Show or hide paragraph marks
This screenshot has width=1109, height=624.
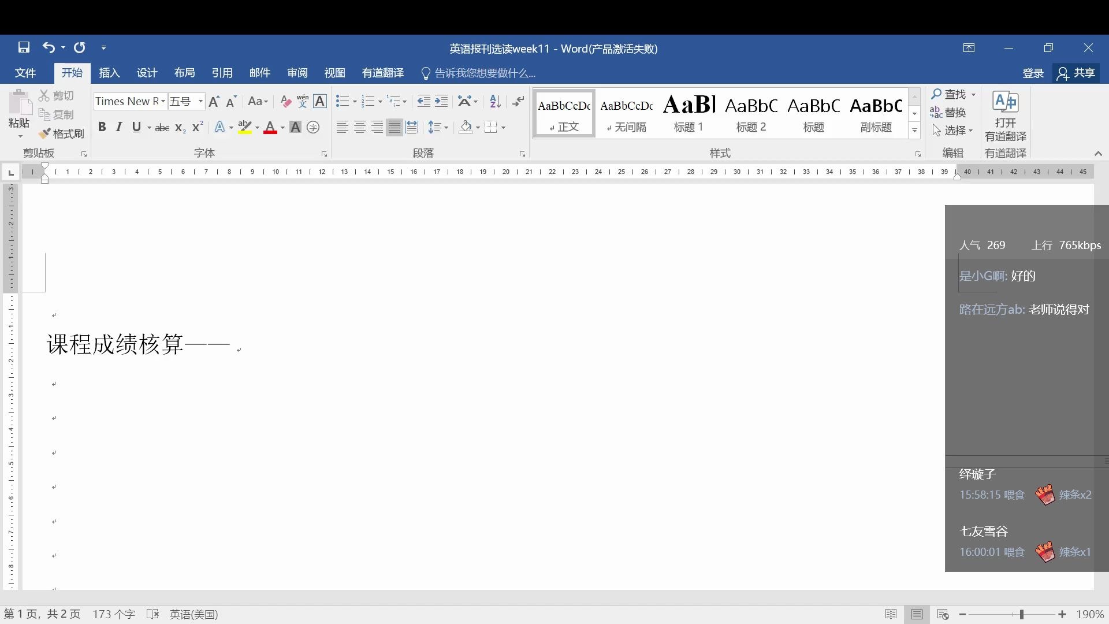pos(518,102)
